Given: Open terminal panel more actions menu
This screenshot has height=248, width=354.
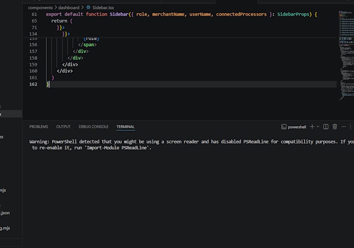Looking at the screenshot, I should pos(344,127).
